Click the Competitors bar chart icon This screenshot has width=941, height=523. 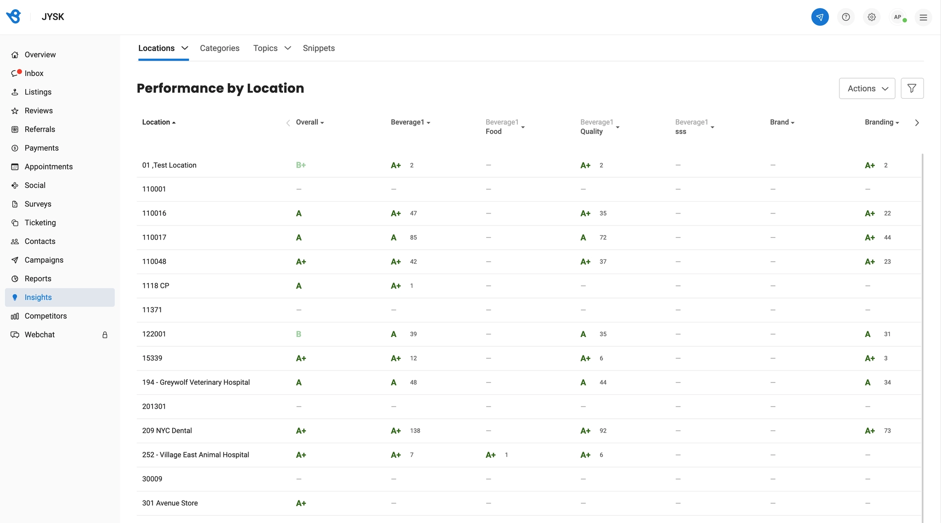tap(15, 316)
